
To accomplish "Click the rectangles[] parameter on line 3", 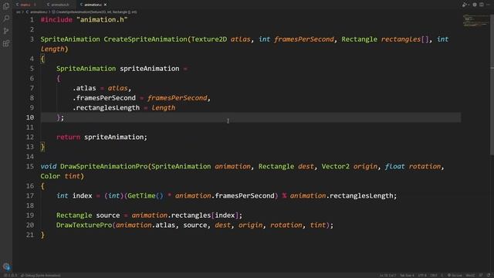I will coord(404,39).
